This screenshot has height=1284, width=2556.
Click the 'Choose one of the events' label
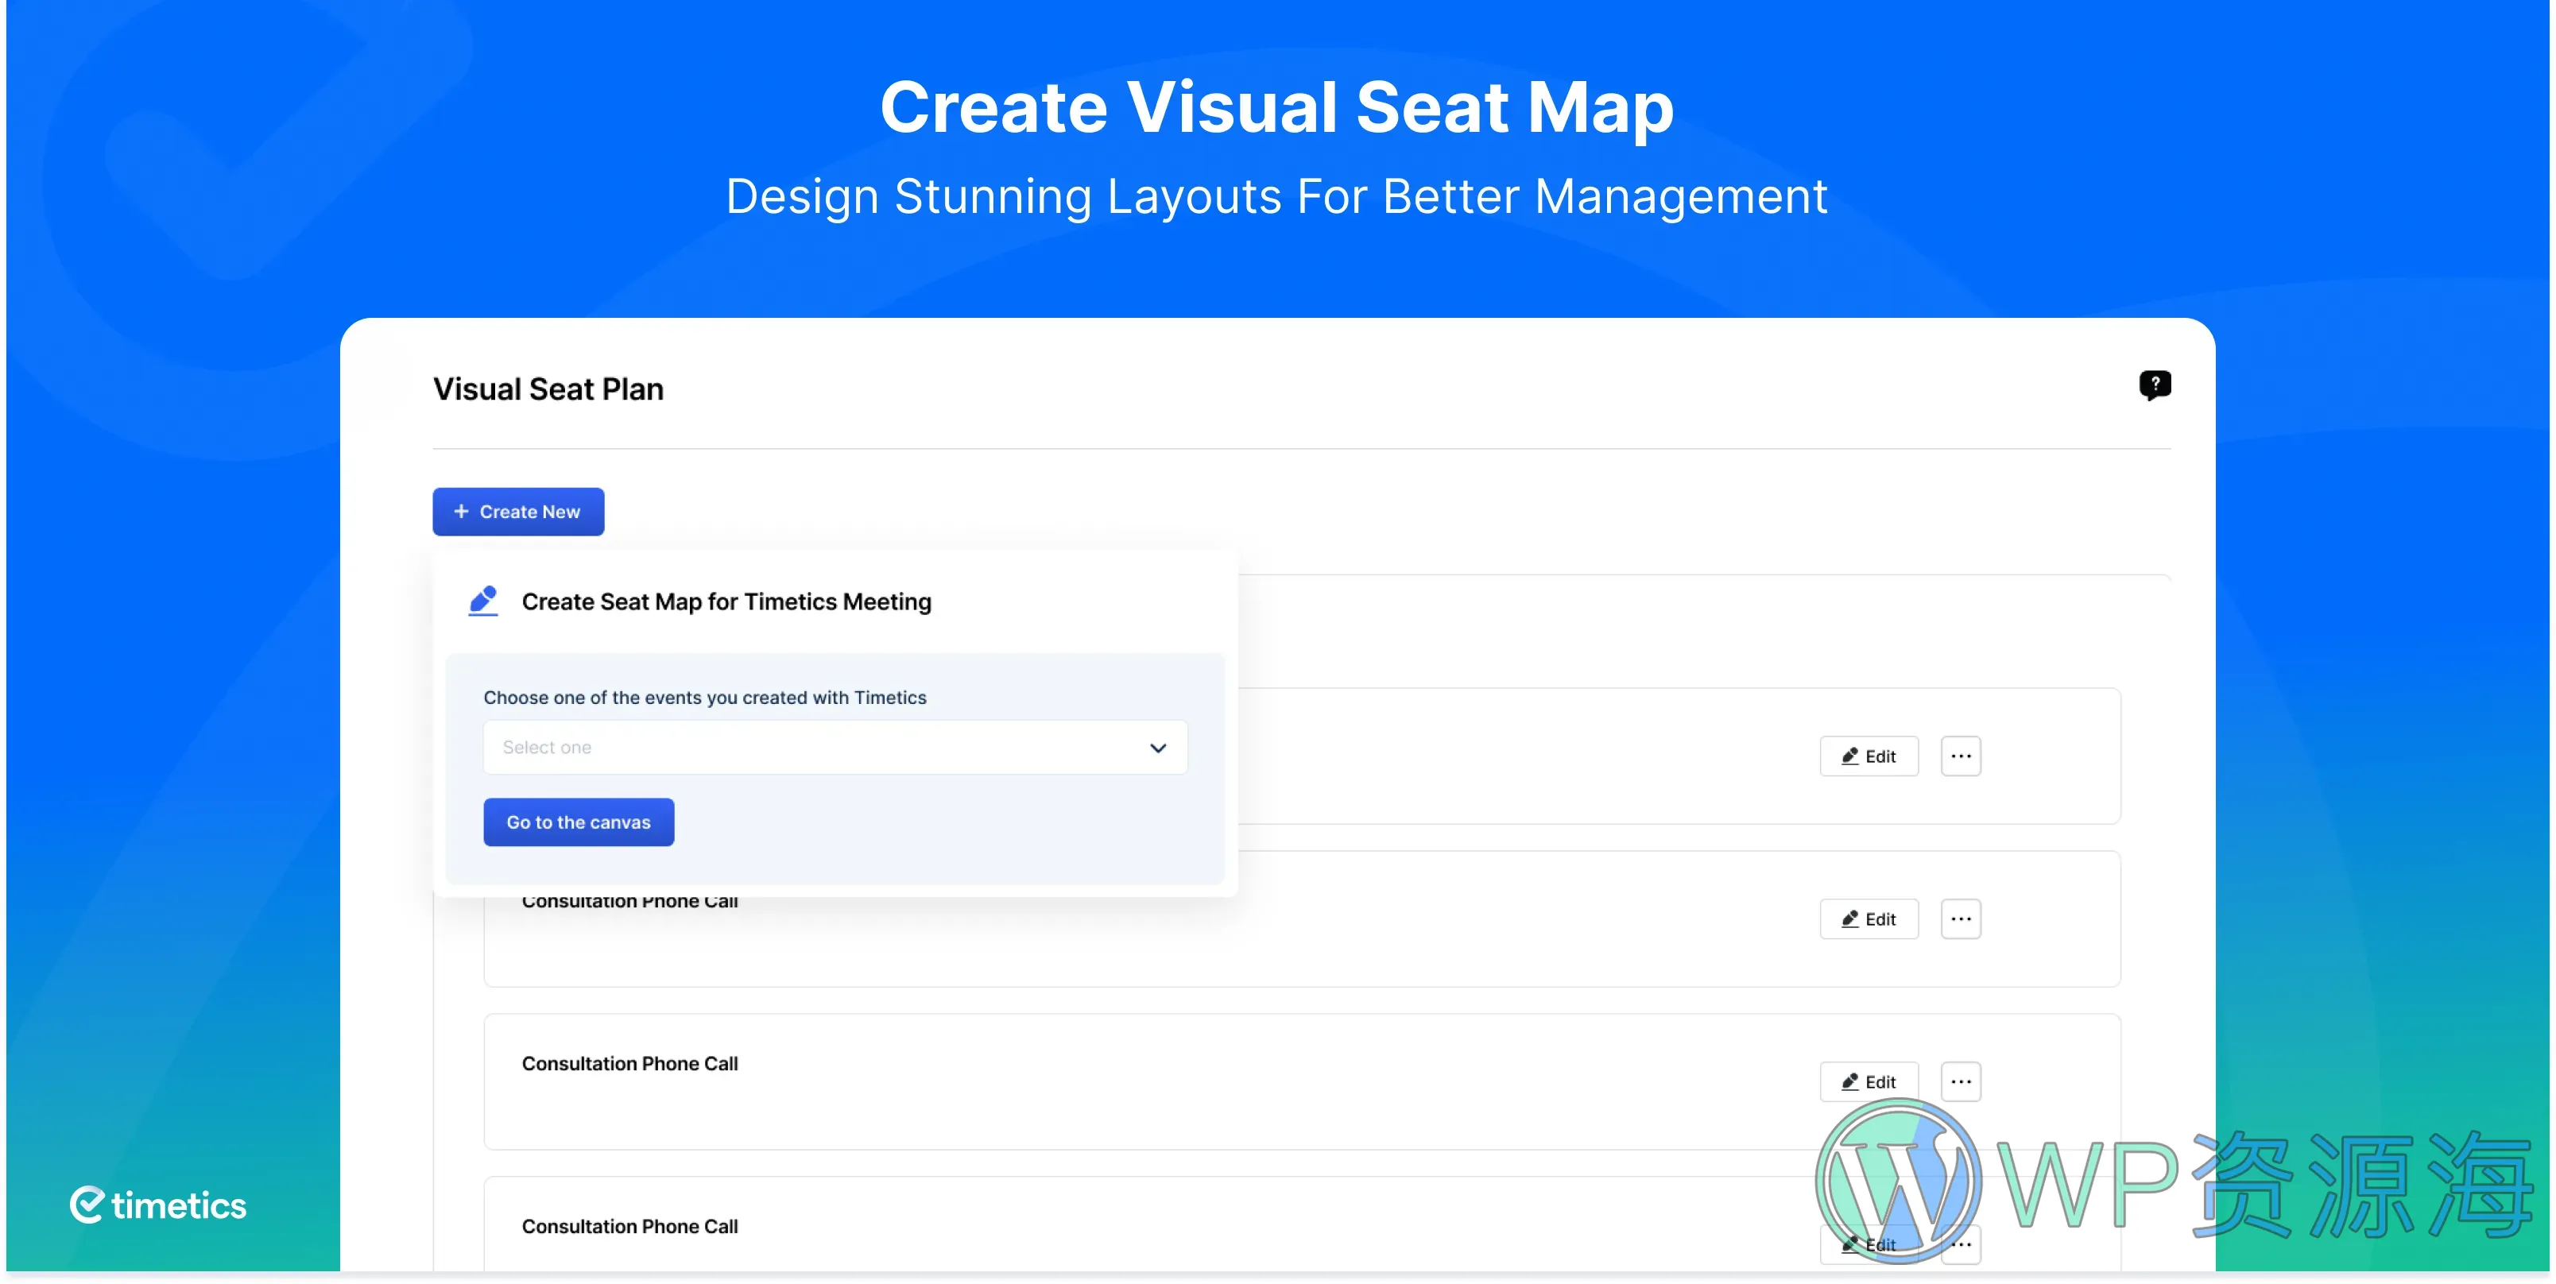pyautogui.click(x=704, y=698)
